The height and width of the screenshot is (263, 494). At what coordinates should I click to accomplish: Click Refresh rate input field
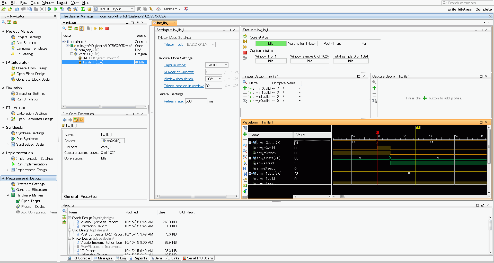coord(196,101)
